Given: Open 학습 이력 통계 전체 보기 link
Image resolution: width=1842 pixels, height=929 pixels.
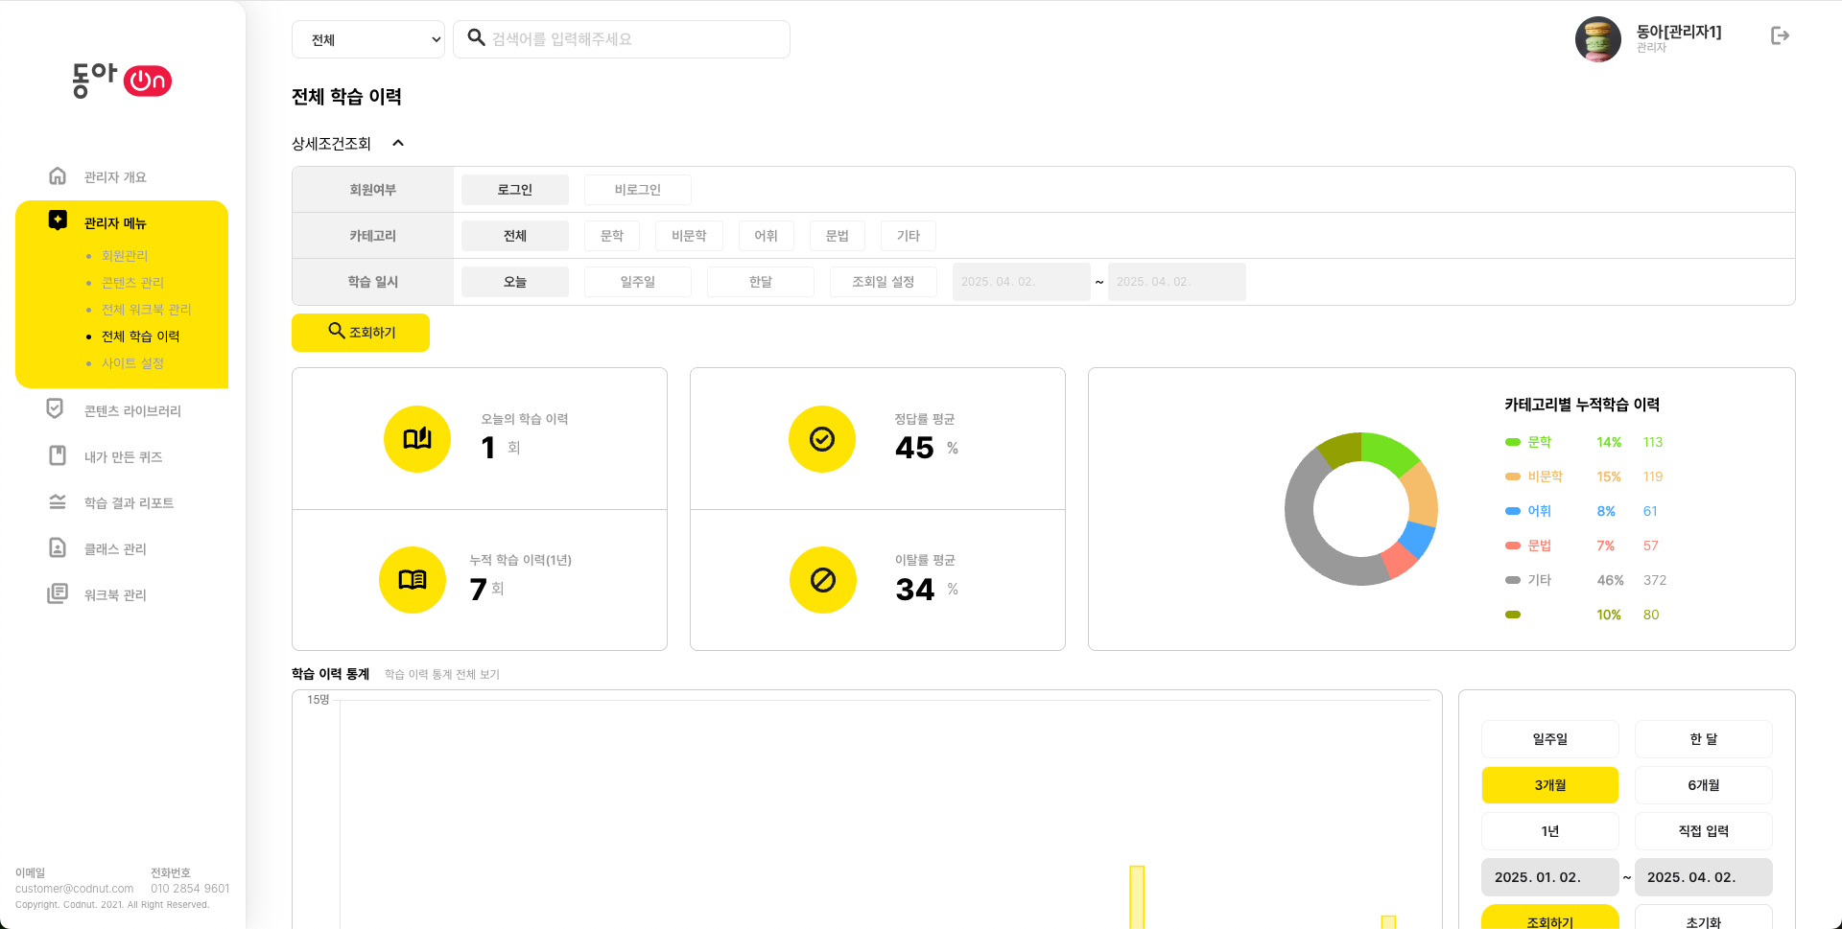Looking at the screenshot, I should click(x=441, y=675).
